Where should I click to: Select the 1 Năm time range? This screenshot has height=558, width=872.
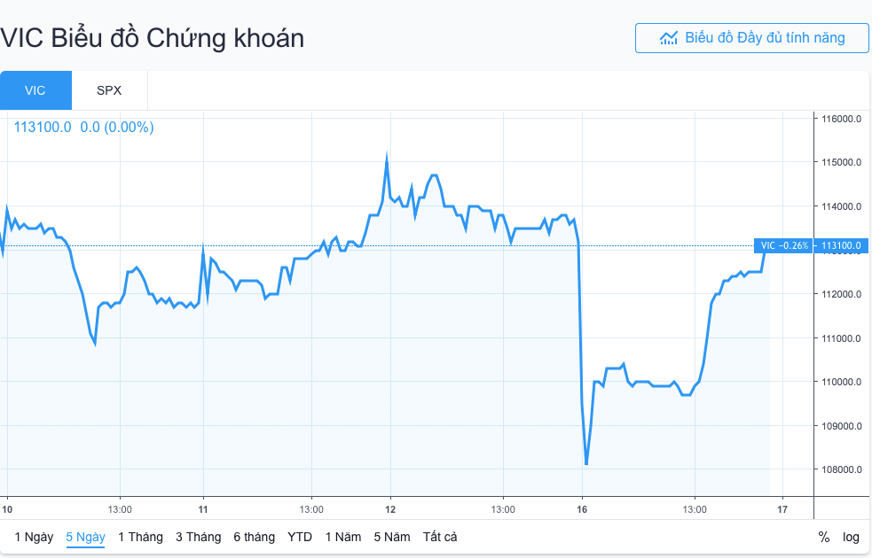pos(343,537)
